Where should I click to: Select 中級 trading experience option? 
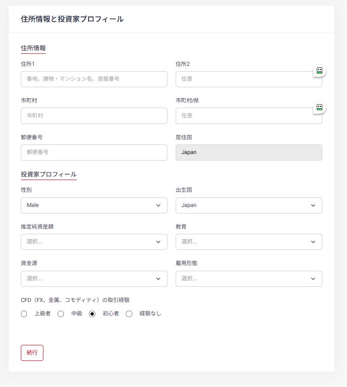(61, 314)
